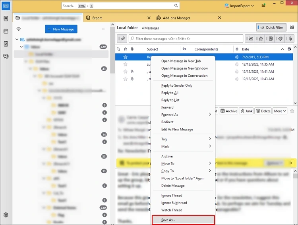Focus the global Search field
This screenshot has width=298, height=225.
tap(120, 6)
